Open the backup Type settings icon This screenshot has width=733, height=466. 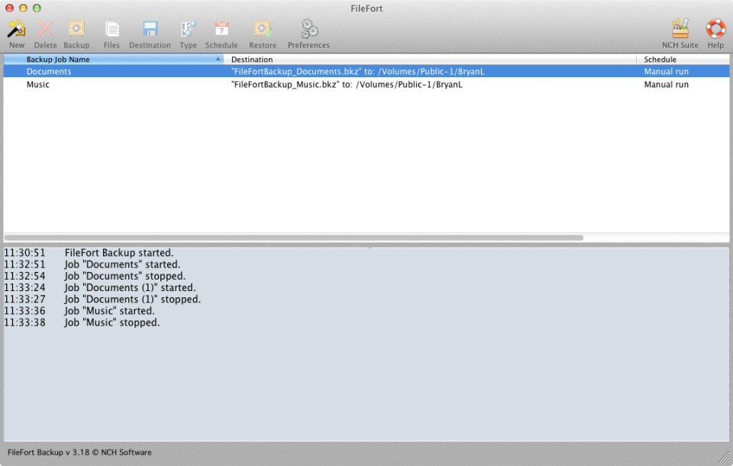point(188,31)
